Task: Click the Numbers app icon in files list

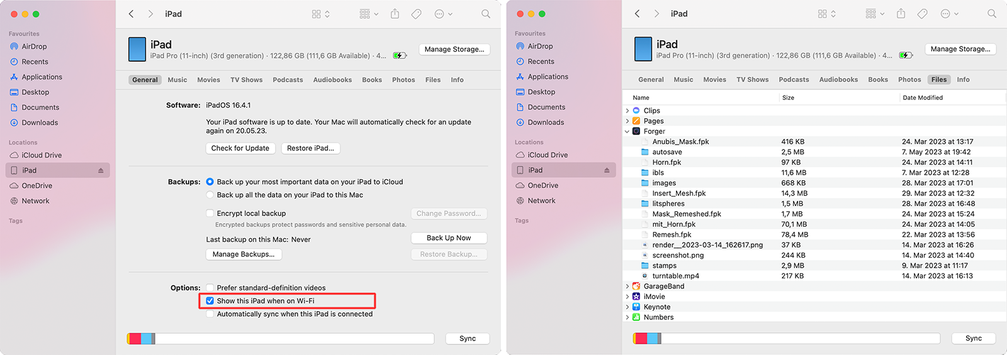Action: click(636, 317)
